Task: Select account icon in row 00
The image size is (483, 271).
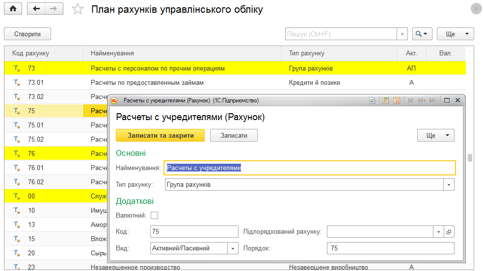Action: [x=17, y=196]
